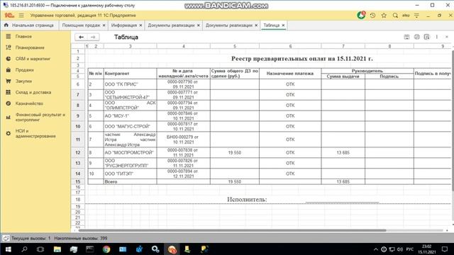The width and height of the screenshot is (454, 255).
Task: Open the Планирование section
Action: pyautogui.click(x=30, y=47)
